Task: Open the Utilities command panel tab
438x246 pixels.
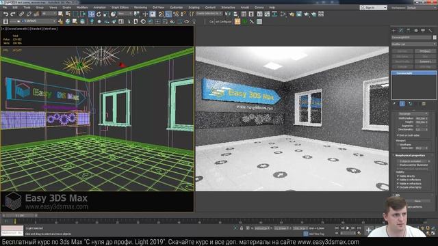Action: click(430, 30)
